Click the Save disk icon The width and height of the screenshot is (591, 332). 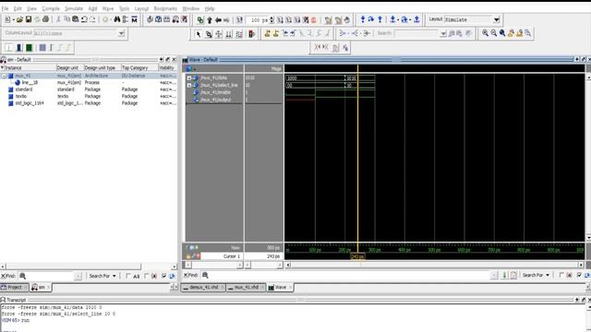(x=29, y=19)
